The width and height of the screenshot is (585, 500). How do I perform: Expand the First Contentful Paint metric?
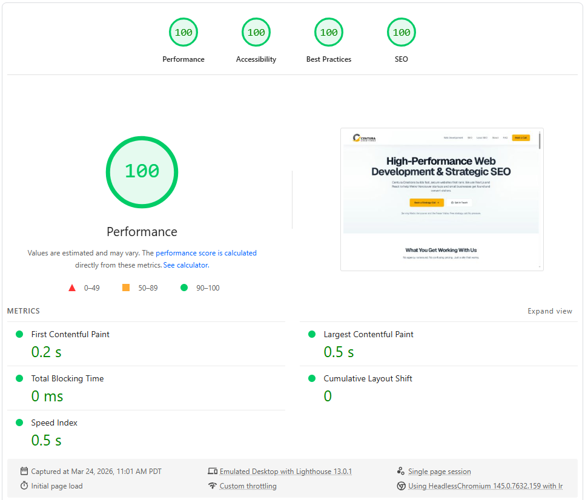pos(70,334)
